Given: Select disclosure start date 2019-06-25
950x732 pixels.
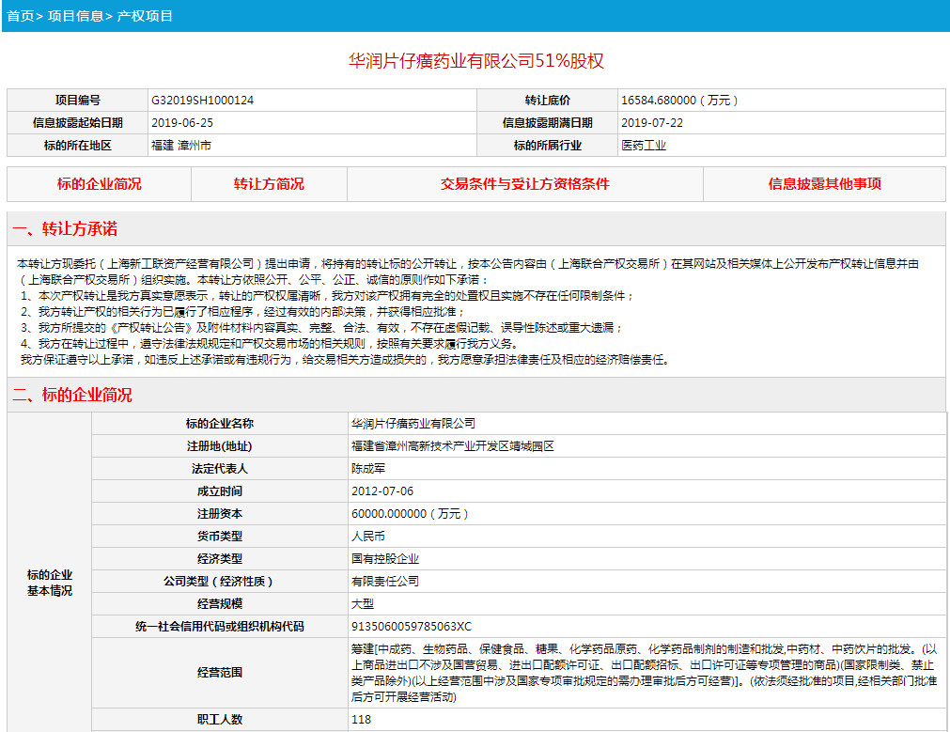Looking at the screenshot, I should point(182,123).
